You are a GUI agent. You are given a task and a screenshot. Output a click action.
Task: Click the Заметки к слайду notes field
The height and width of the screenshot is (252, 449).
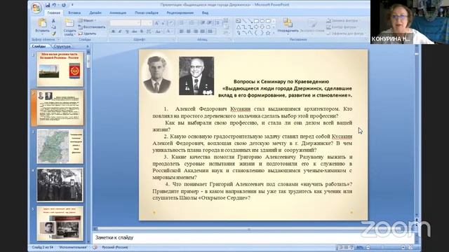(253, 238)
